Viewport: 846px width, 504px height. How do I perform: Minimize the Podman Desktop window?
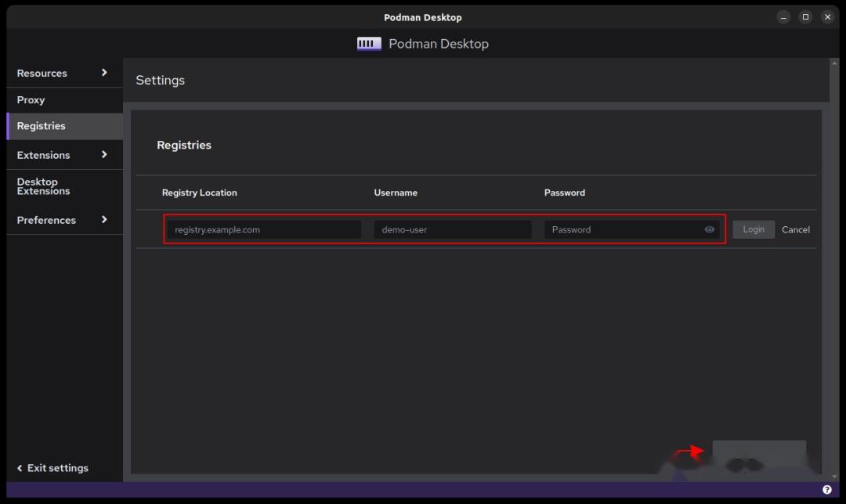coord(783,16)
